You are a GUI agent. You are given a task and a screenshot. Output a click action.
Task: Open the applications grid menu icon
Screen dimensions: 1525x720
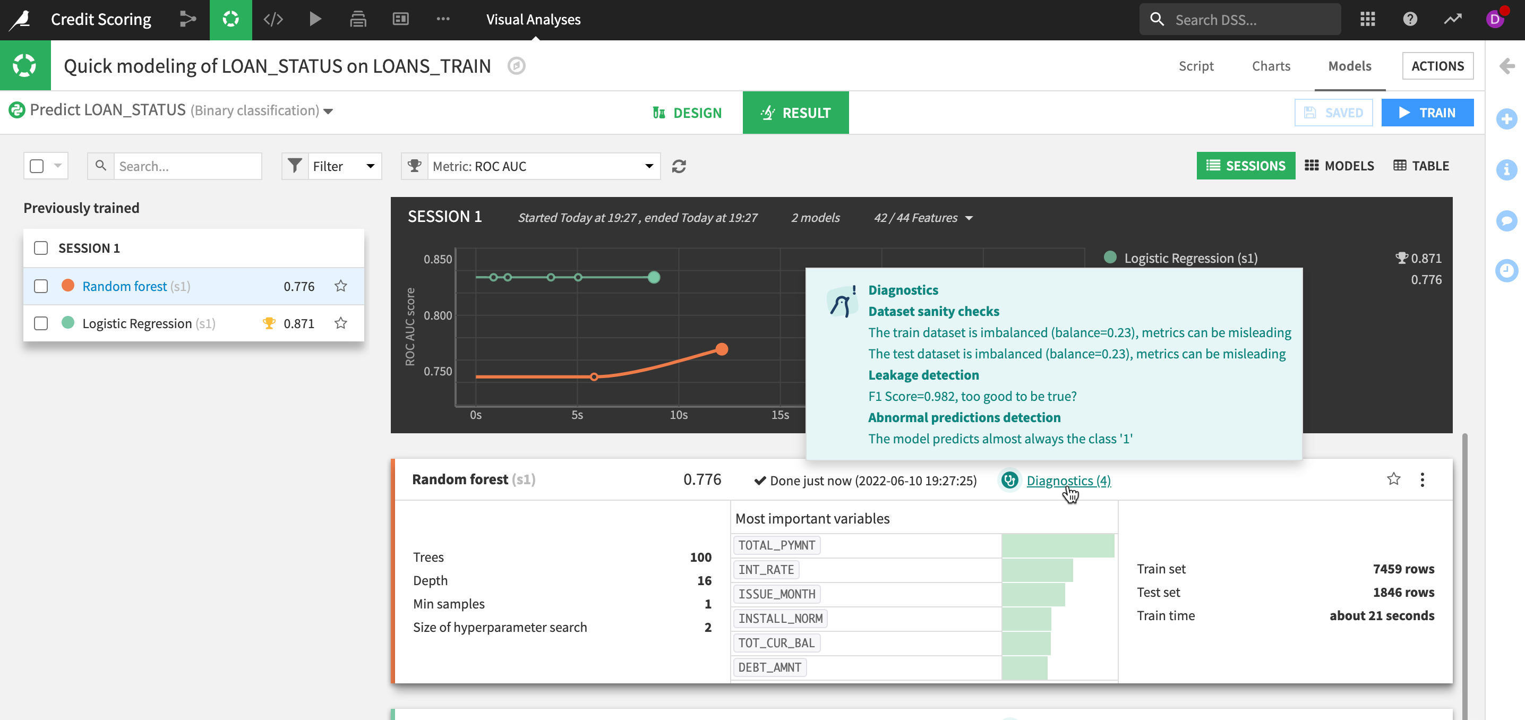1367,20
